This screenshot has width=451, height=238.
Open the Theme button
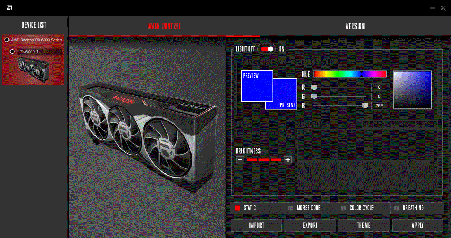click(364, 225)
